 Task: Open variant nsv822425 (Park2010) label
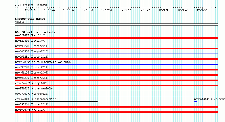pyautogui.click(x=30, y=35)
